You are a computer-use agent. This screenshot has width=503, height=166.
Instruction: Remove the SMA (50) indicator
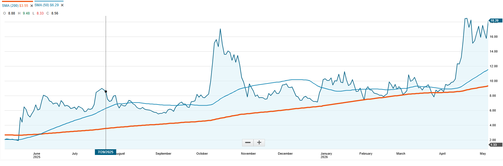click(62, 5)
